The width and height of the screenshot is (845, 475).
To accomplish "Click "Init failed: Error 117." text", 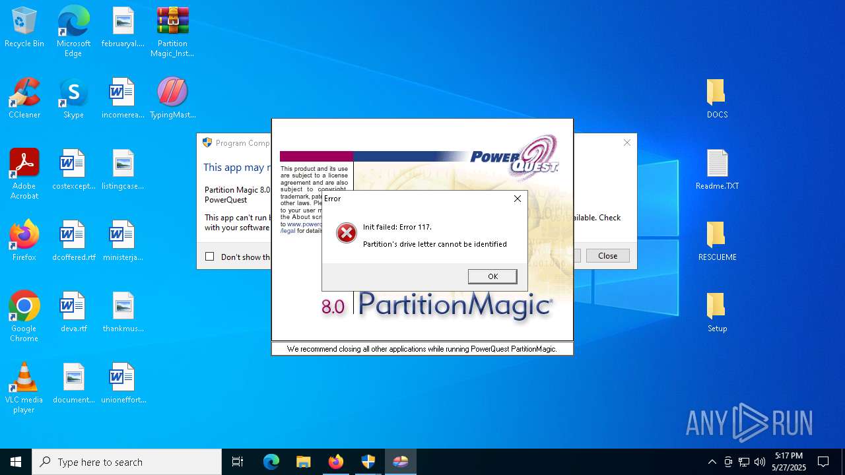I will (397, 227).
